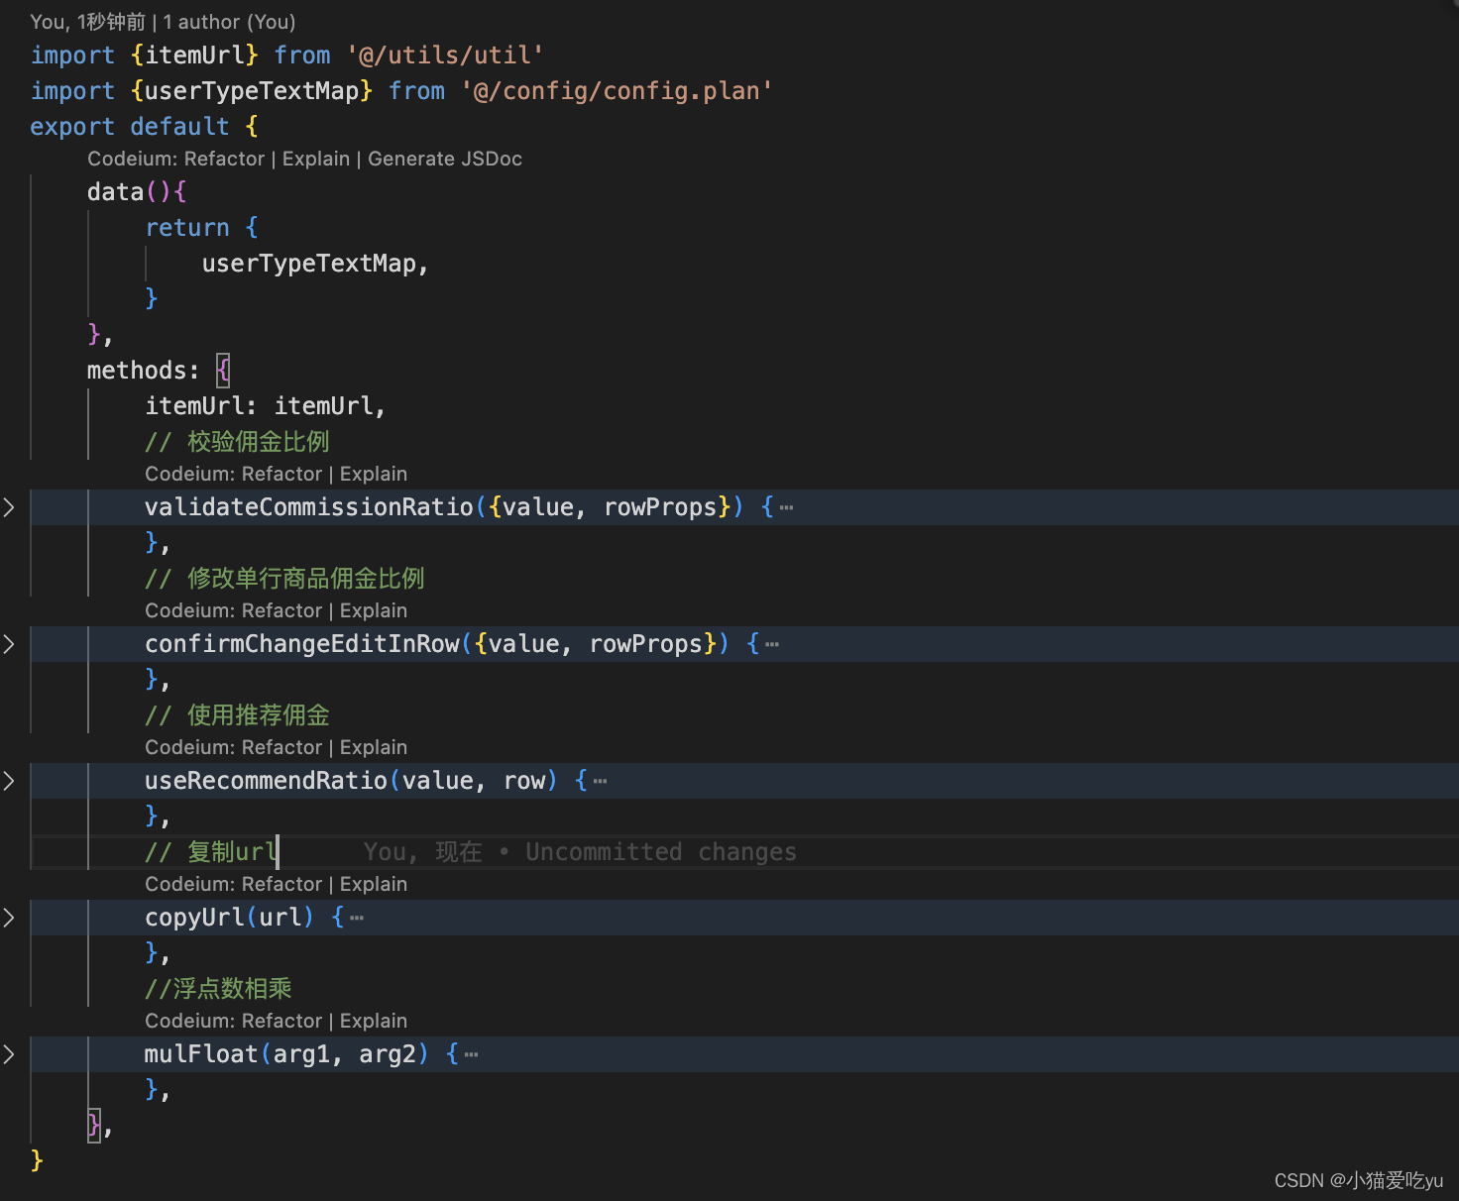Image resolution: width=1459 pixels, height=1201 pixels.
Task: Click the final yellow closing brace
Action: click(x=37, y=1159)
